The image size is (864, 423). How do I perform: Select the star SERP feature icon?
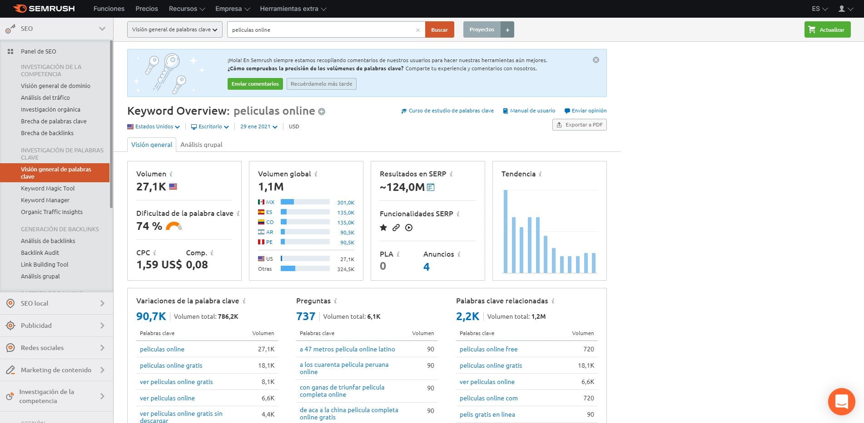coord(383,228)
